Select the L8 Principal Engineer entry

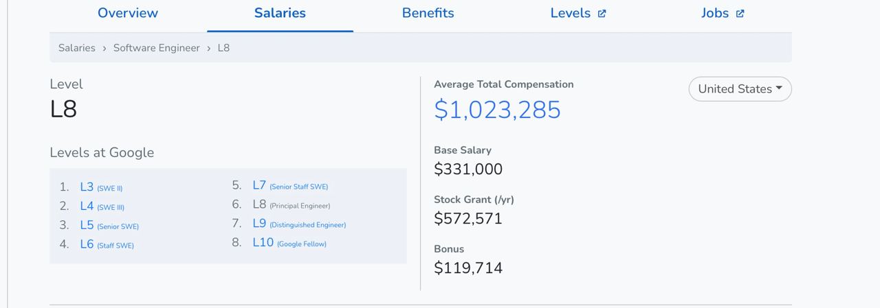291,204
